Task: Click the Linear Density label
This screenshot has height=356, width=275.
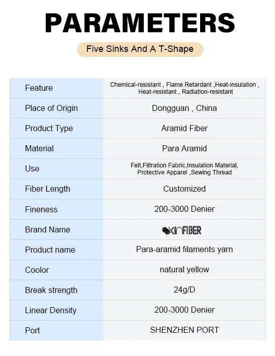Action: [51, 310]
